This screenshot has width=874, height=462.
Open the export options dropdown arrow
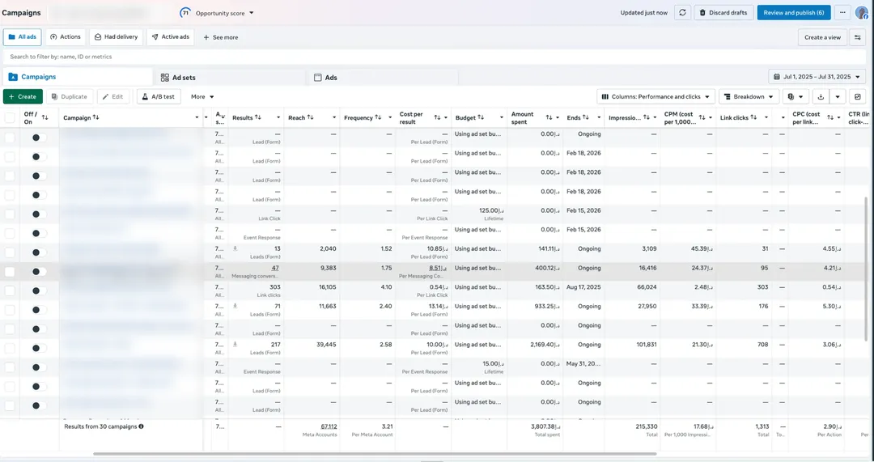click(838, 96)
